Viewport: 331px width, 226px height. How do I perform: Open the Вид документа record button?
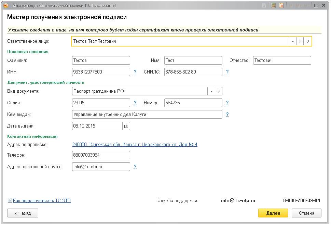pos(219,91)
